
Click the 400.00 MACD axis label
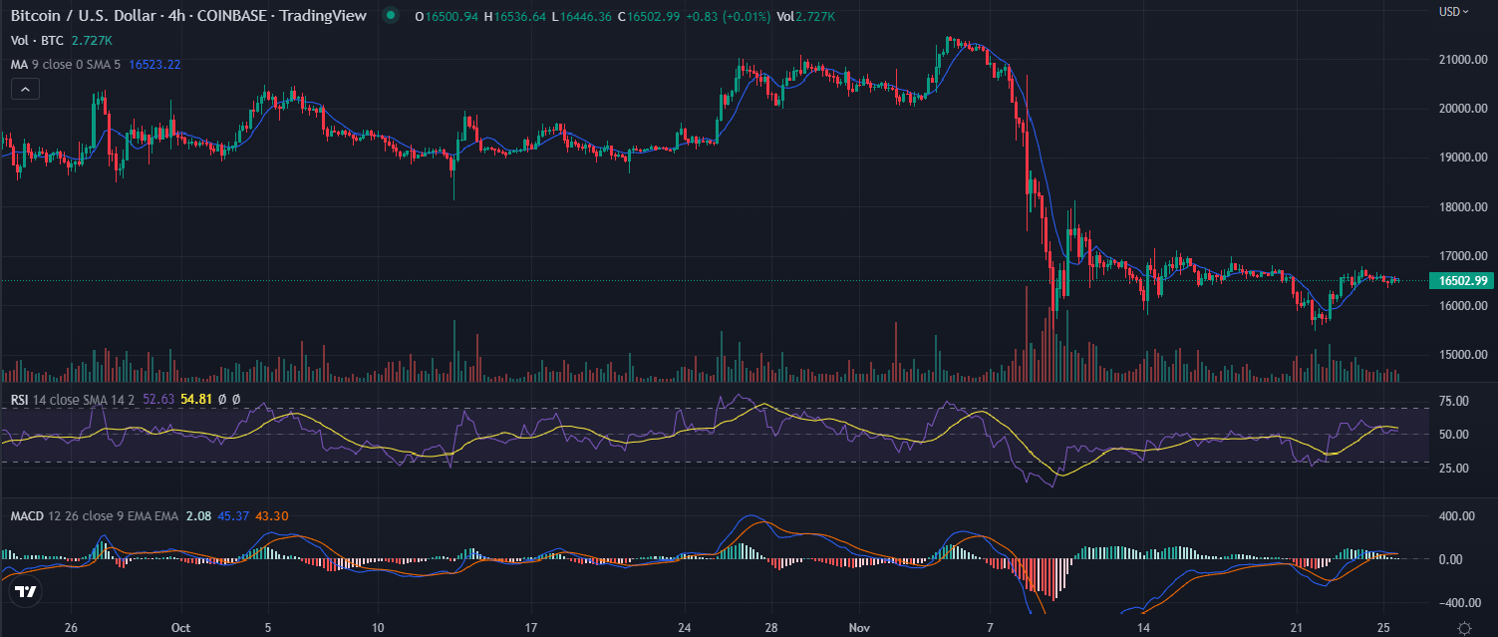click(x=1457, y=515)
